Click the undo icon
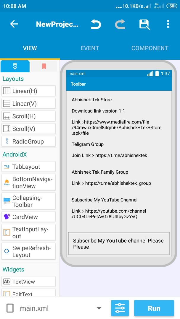 96,24
